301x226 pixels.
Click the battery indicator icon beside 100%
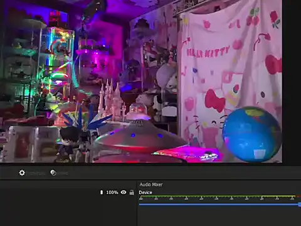click(102, 192)
